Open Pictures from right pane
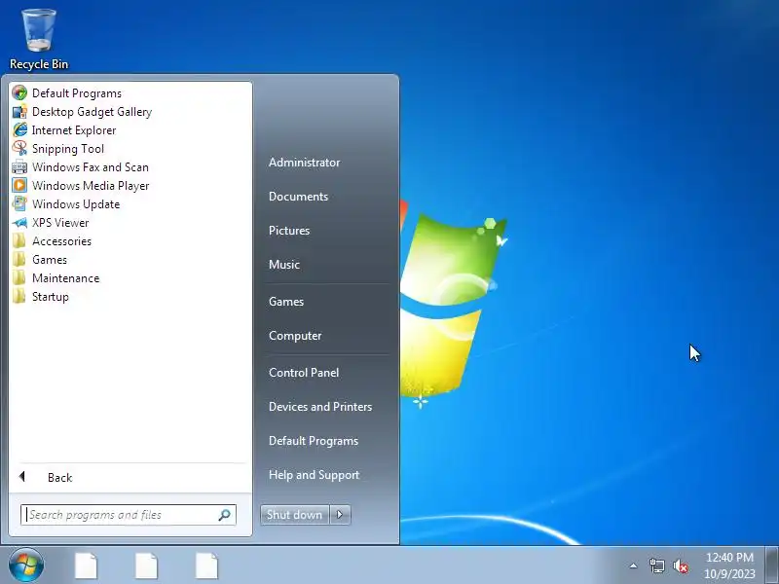 (x=288, y=231)
